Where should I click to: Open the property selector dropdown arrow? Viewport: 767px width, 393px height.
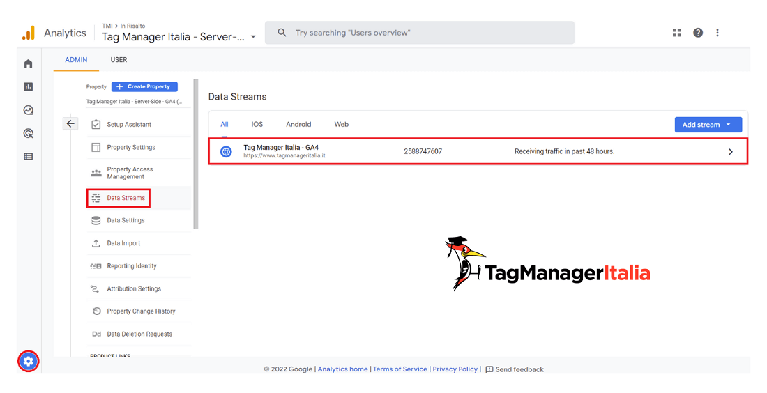tap(253, 37)
